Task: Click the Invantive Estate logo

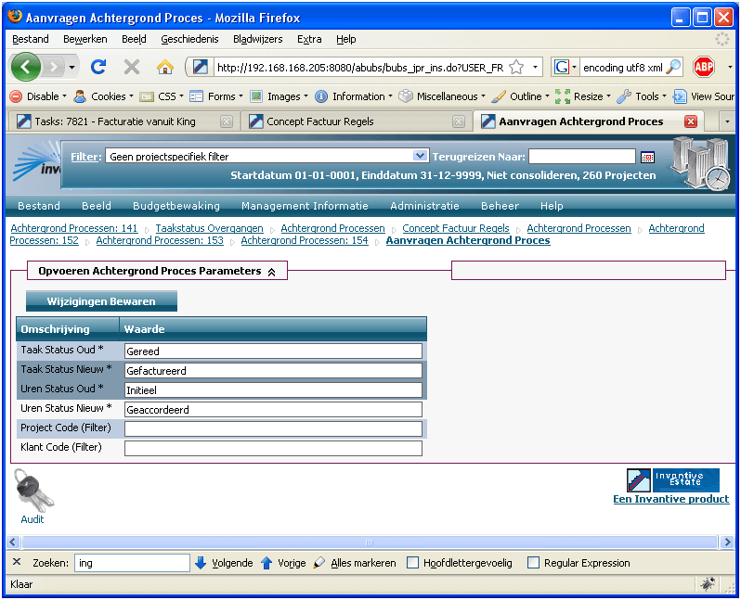Action: point(673,480)
